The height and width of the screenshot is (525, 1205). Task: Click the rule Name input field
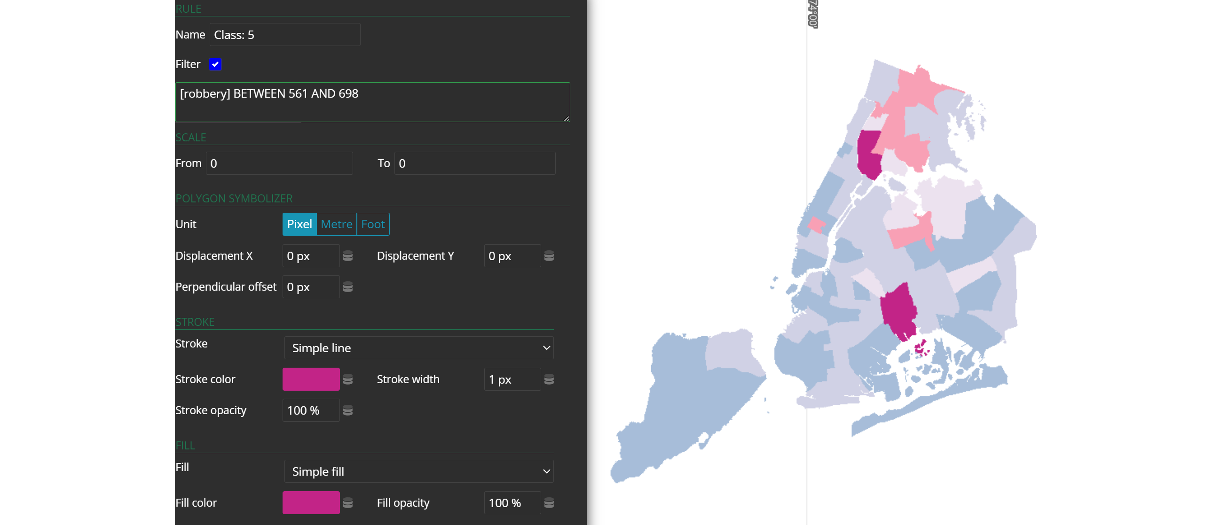(284, 35)
